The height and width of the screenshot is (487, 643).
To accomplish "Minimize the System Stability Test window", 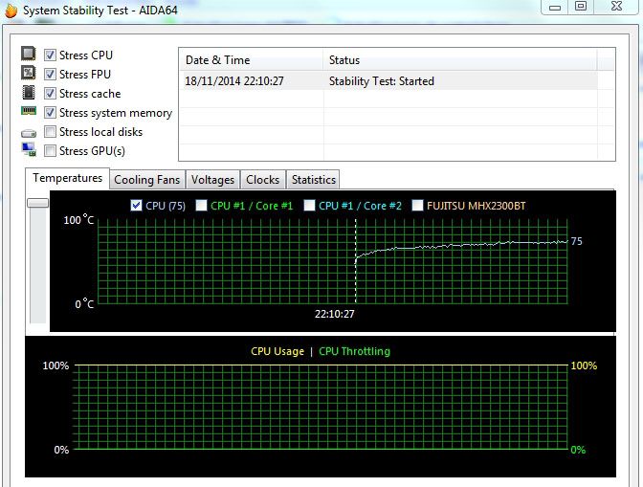I will tap(555, 7).
